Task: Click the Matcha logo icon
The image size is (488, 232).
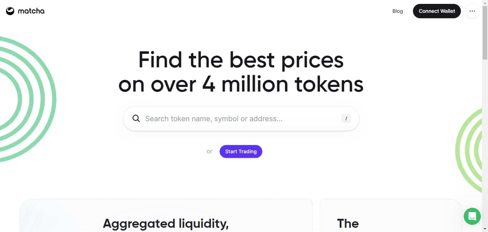Action: coord(10,11)
